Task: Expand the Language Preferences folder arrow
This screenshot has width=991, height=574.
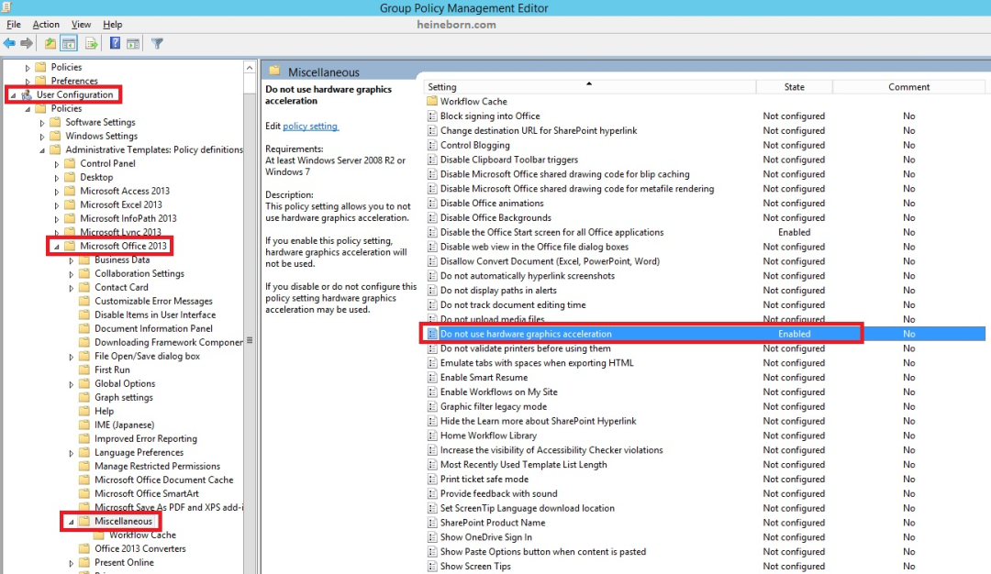Action: coord(71,453)
